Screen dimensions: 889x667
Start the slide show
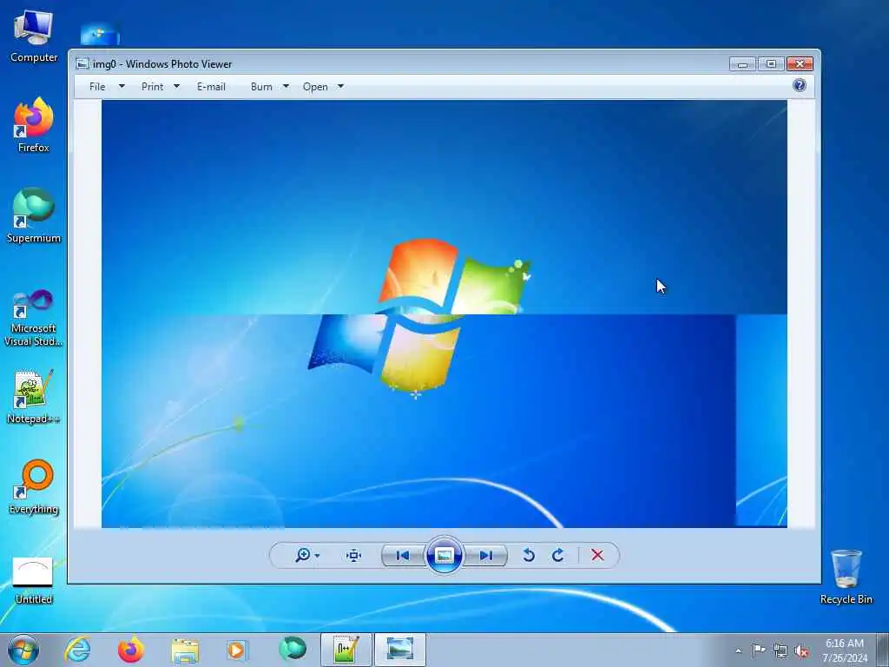[x=444, y=555]
